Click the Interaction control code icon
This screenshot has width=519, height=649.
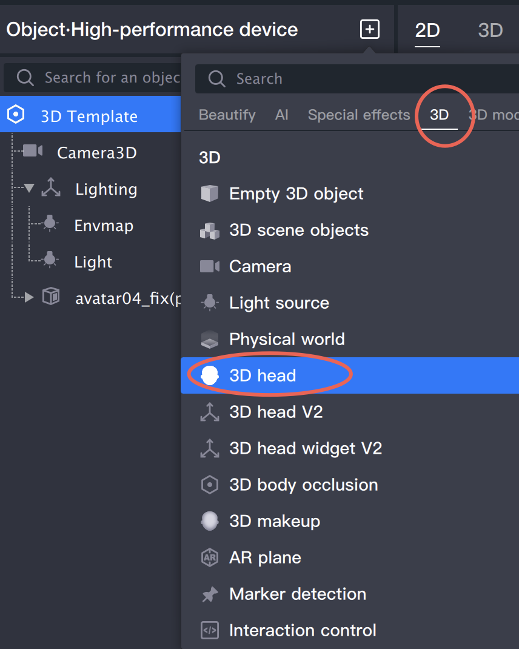click(209, 630)
